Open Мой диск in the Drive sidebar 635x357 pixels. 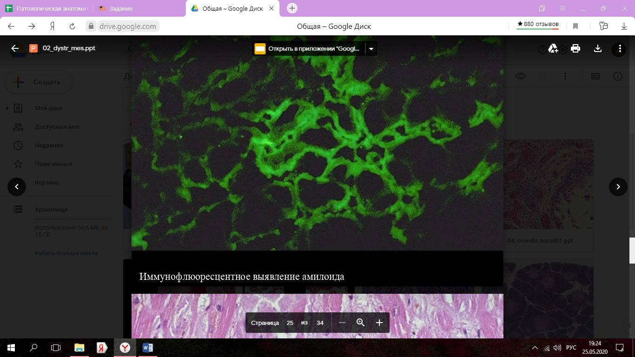pos(48,108)
